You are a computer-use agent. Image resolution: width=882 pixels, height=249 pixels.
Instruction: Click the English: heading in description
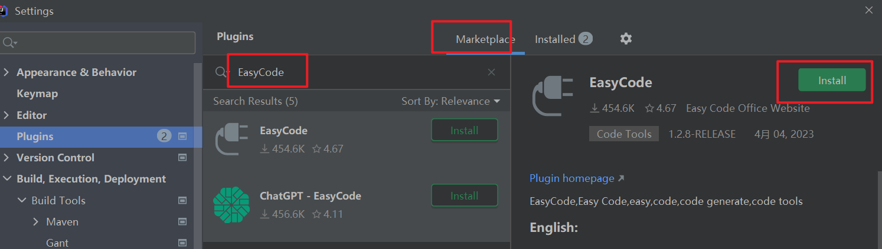pyautogui.click(x=554, y=228)
